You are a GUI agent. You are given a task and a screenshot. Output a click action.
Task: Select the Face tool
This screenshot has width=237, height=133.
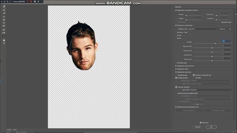4,37
